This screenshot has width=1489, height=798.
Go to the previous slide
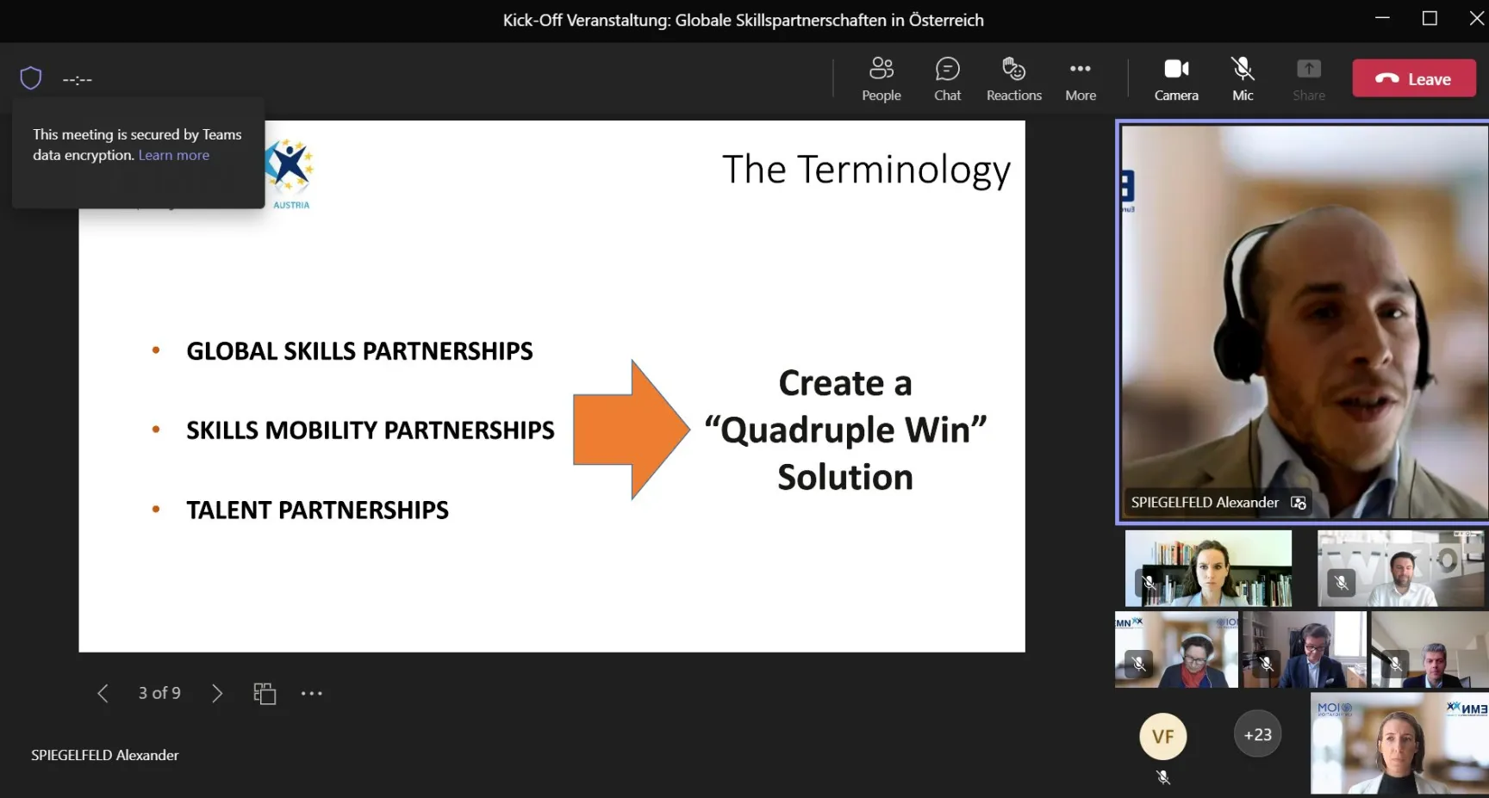pos(103,693)
